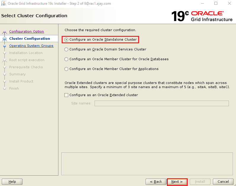Open the Configuration Option step link
The width and height of the screenshot is (236, 186).
26,31
